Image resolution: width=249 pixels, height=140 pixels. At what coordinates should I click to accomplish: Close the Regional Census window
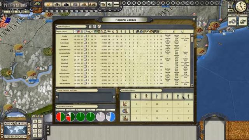point(194,19)
